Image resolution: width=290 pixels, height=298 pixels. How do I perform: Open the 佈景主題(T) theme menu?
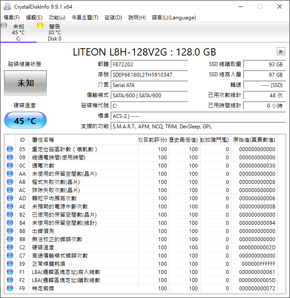point(85,18)
